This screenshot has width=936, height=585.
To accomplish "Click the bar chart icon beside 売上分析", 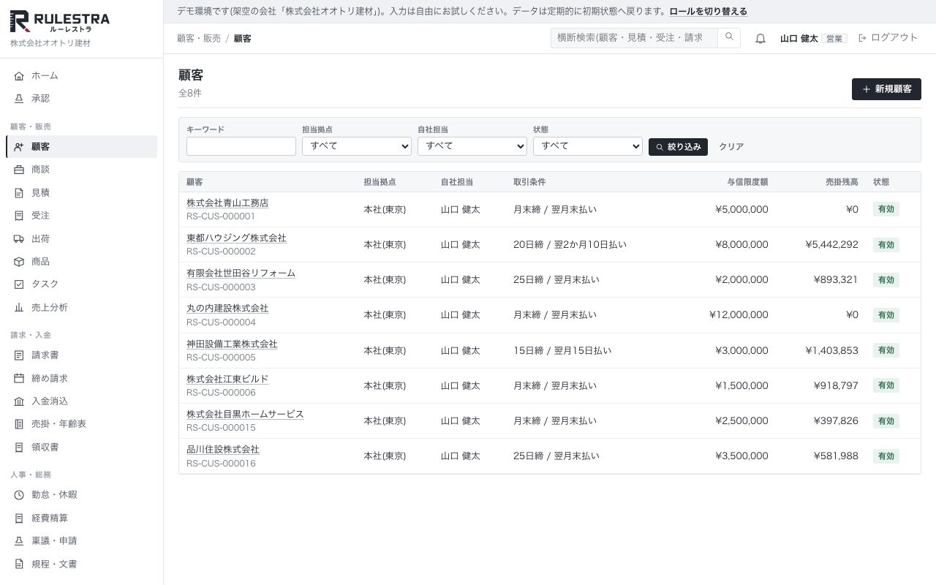I will click(x=19, y=308).
